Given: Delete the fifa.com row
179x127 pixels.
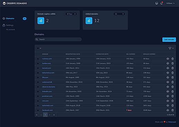Looking at the screenshot, I should [172, 78].
